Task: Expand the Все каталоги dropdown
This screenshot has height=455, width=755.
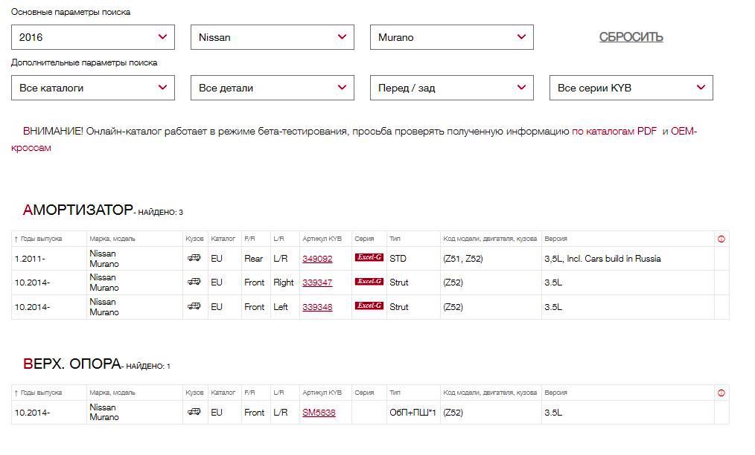Action: pos(93,88)
